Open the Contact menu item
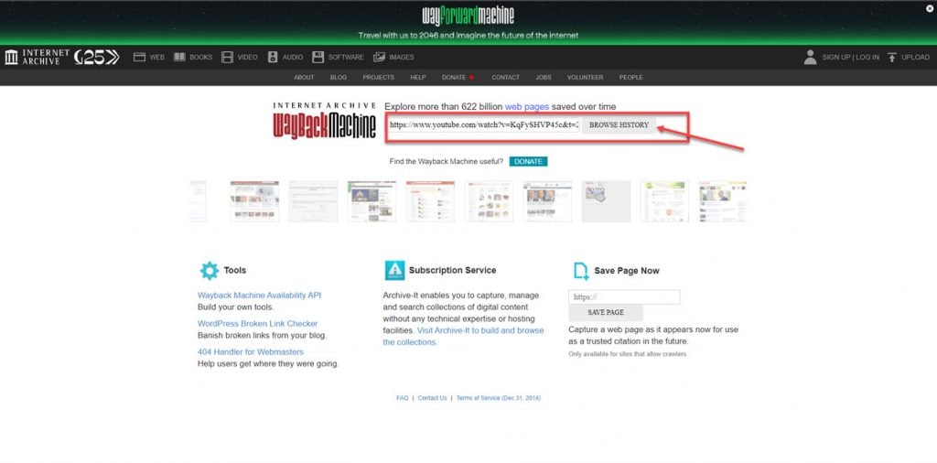The height and width of the screenshot is (463, 937). pyautogui.click(x=505, y=78)
